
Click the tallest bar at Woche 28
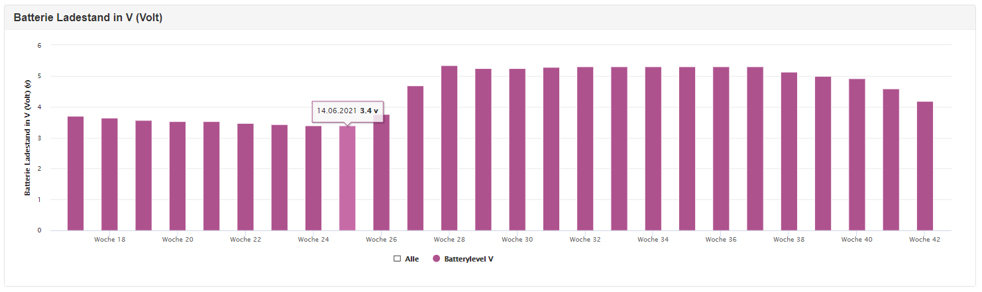(449, 148)
